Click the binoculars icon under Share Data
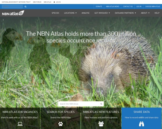The height and width of the screenshot is (129, 162). pos(141,124)
